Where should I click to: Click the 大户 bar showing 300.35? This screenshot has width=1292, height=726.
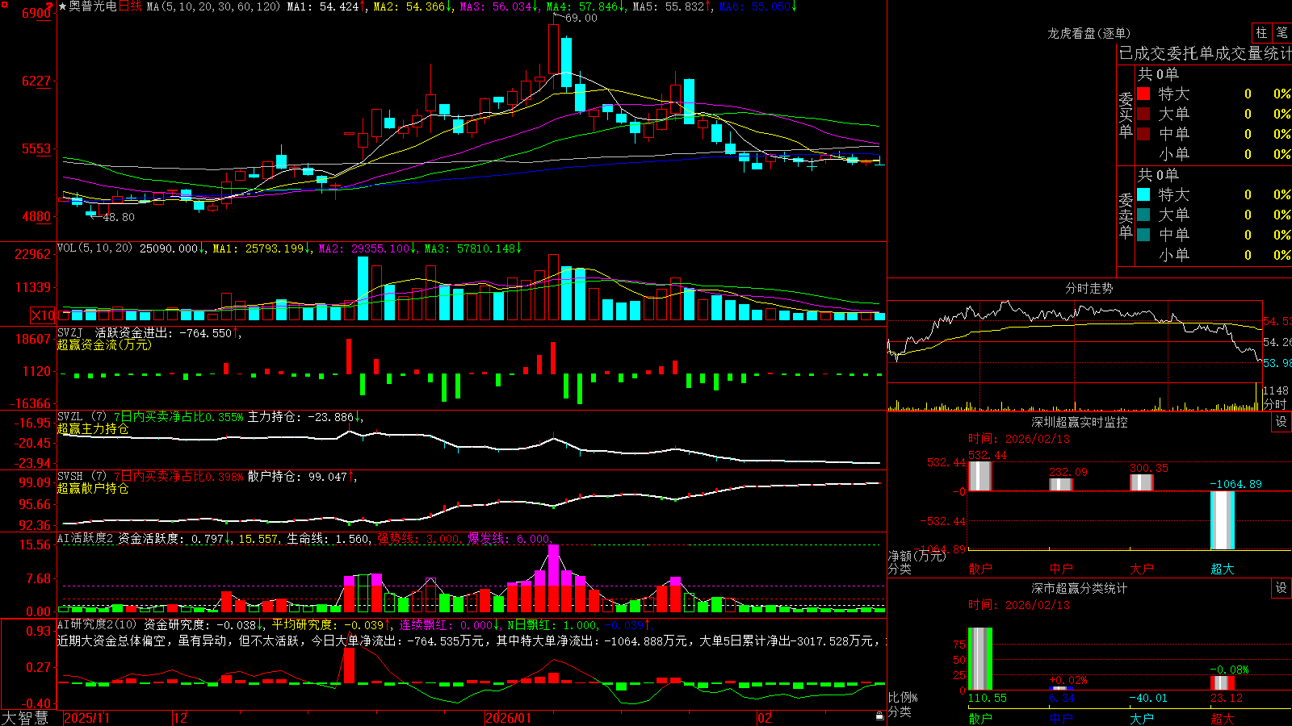pos(1142,482)
